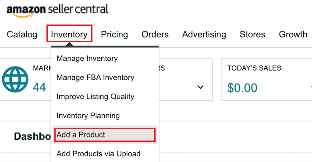Image resolution: width=312 pixels, height=162 pixels.
Task: Open the Pricing menu
Action: click(x=114, y=35)
